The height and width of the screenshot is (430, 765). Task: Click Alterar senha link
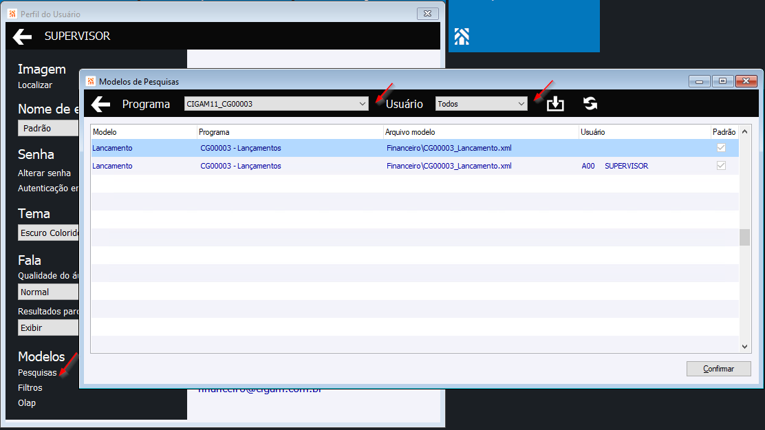pos(45,173)
